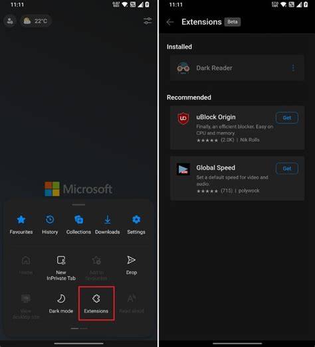Tap the Beta badge
Screen dimensions: 315x347
click(233, 22)
